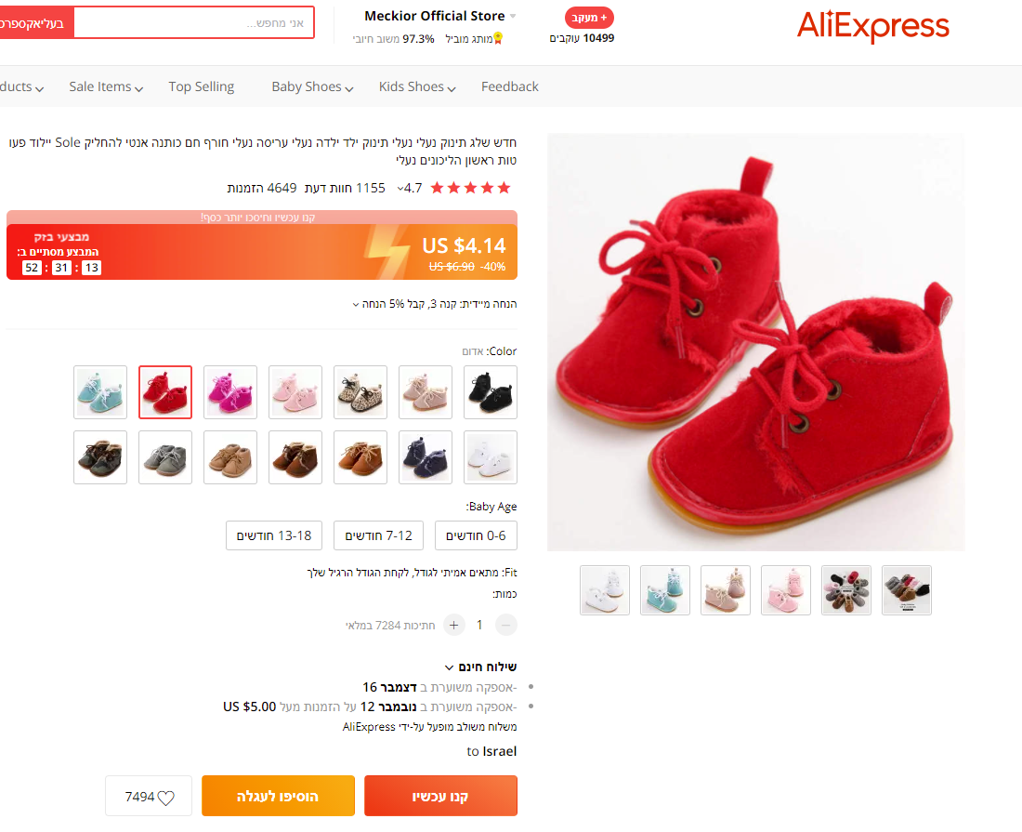Click the five-star rating icons
Viewport: 1022px width, 832px height.
471,189
